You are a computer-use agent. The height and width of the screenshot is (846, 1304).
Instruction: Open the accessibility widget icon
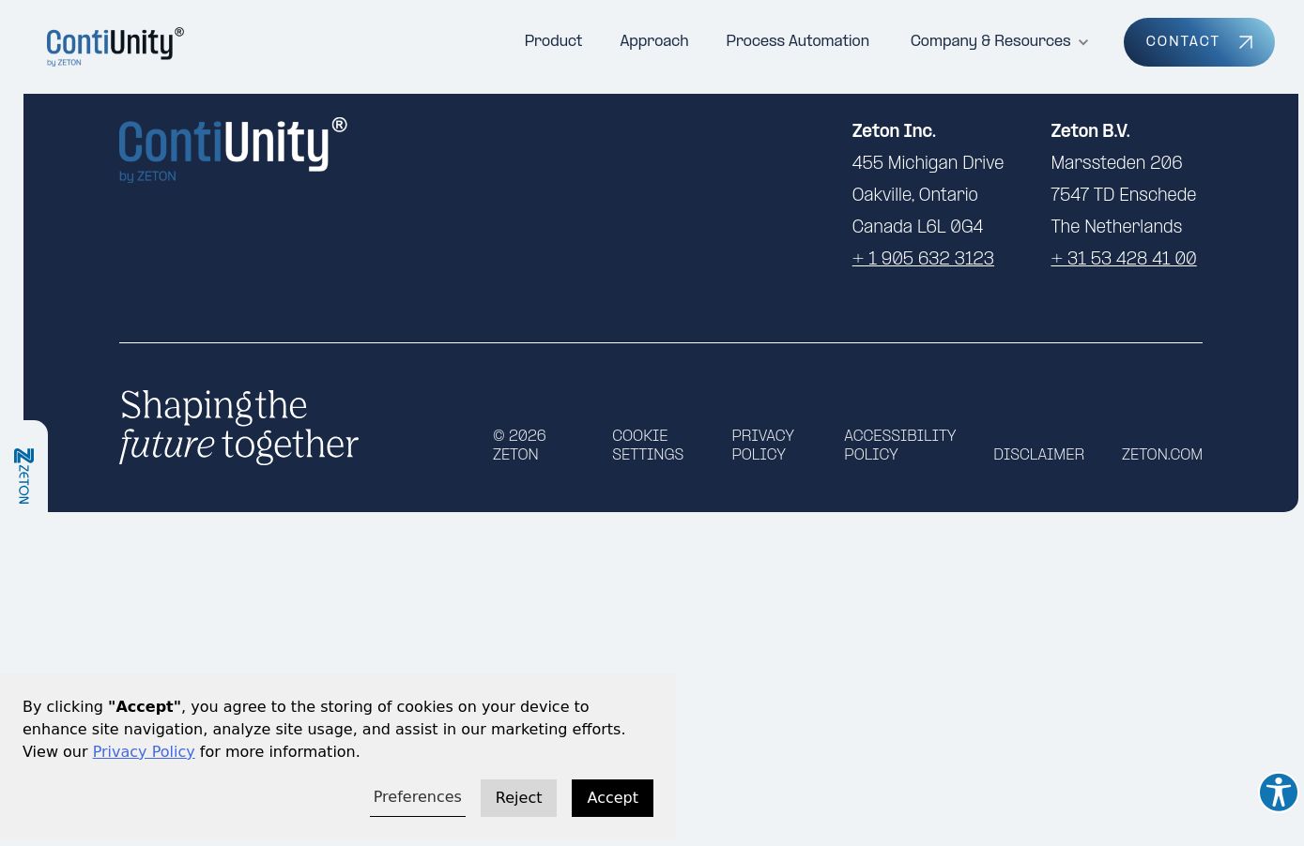(1278, 793)
